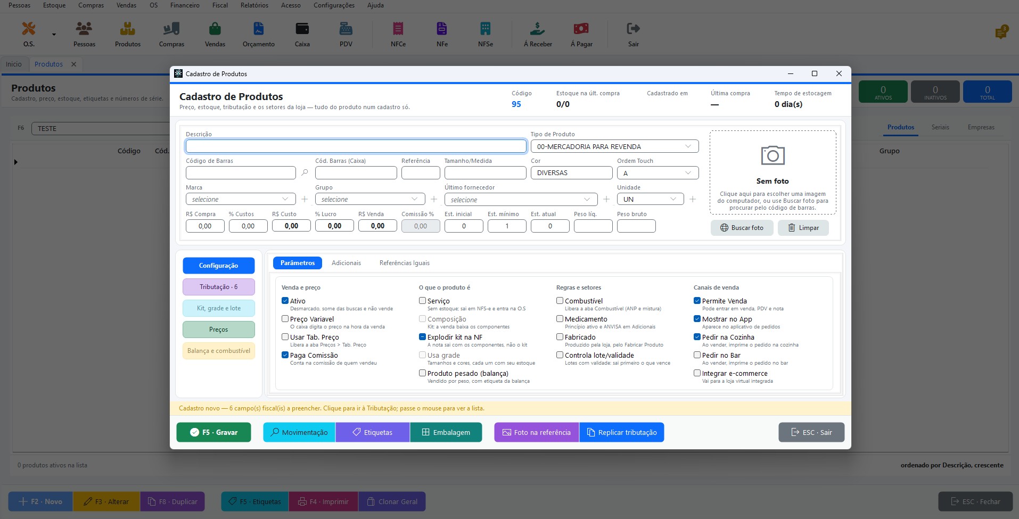
Task: Open the Caixa toolbar icon
Action: pos(302,34)
